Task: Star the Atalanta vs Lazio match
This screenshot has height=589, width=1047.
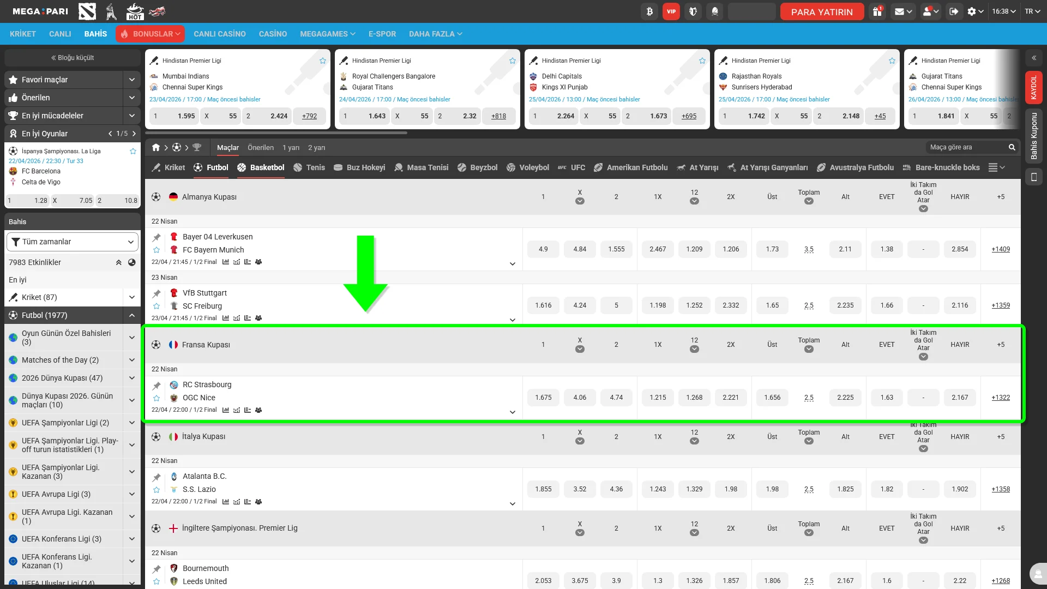Action: [x=157, y=489]
